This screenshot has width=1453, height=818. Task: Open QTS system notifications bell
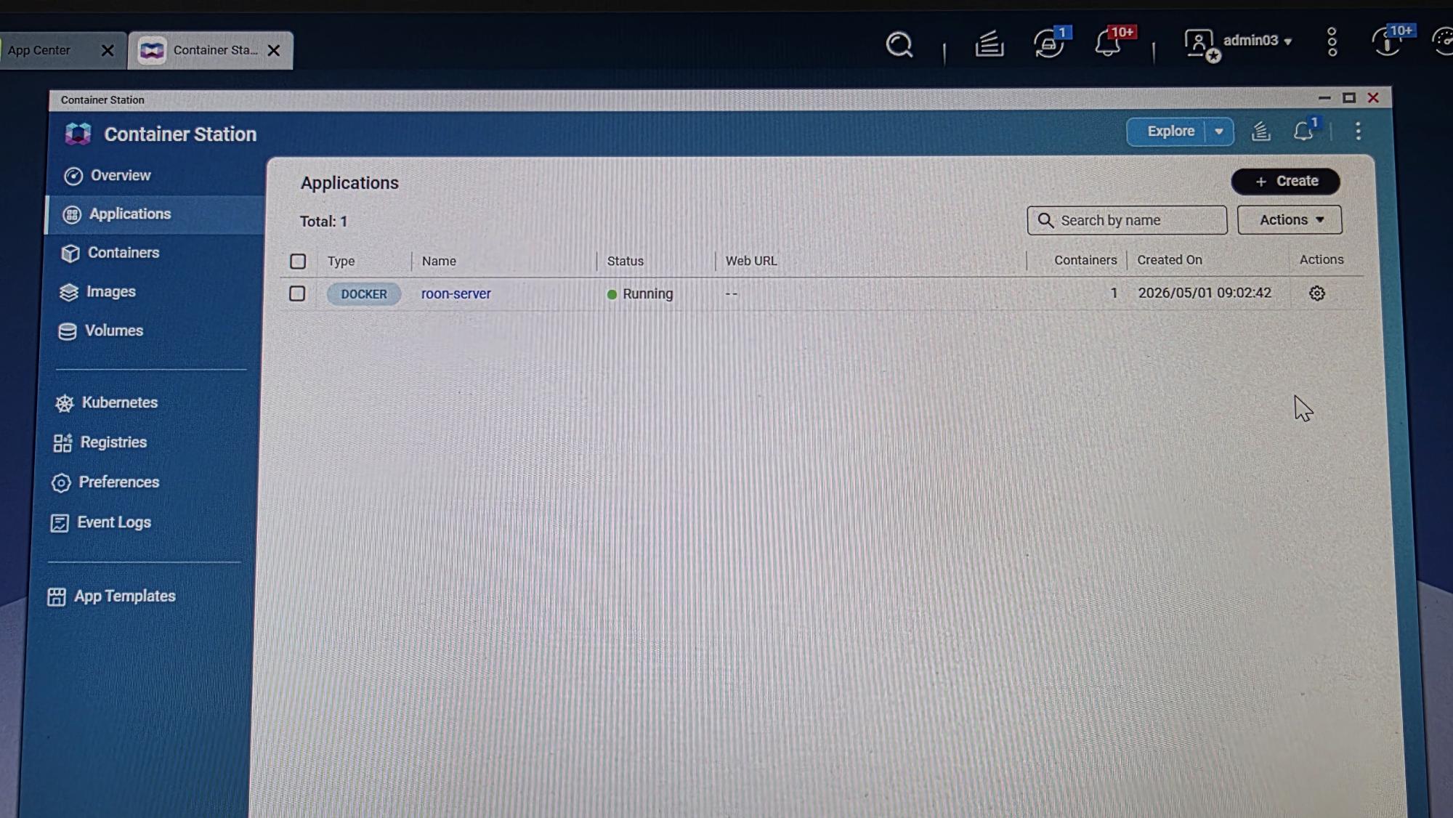(1108, 44)
